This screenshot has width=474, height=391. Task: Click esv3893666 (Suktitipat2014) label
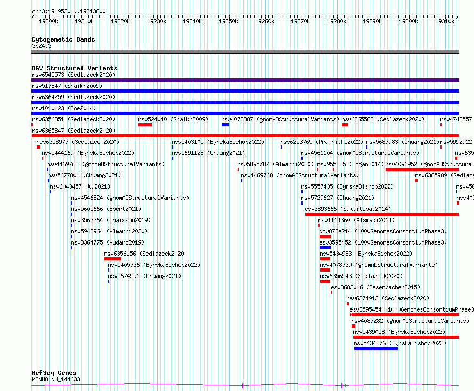pos(348,209)
